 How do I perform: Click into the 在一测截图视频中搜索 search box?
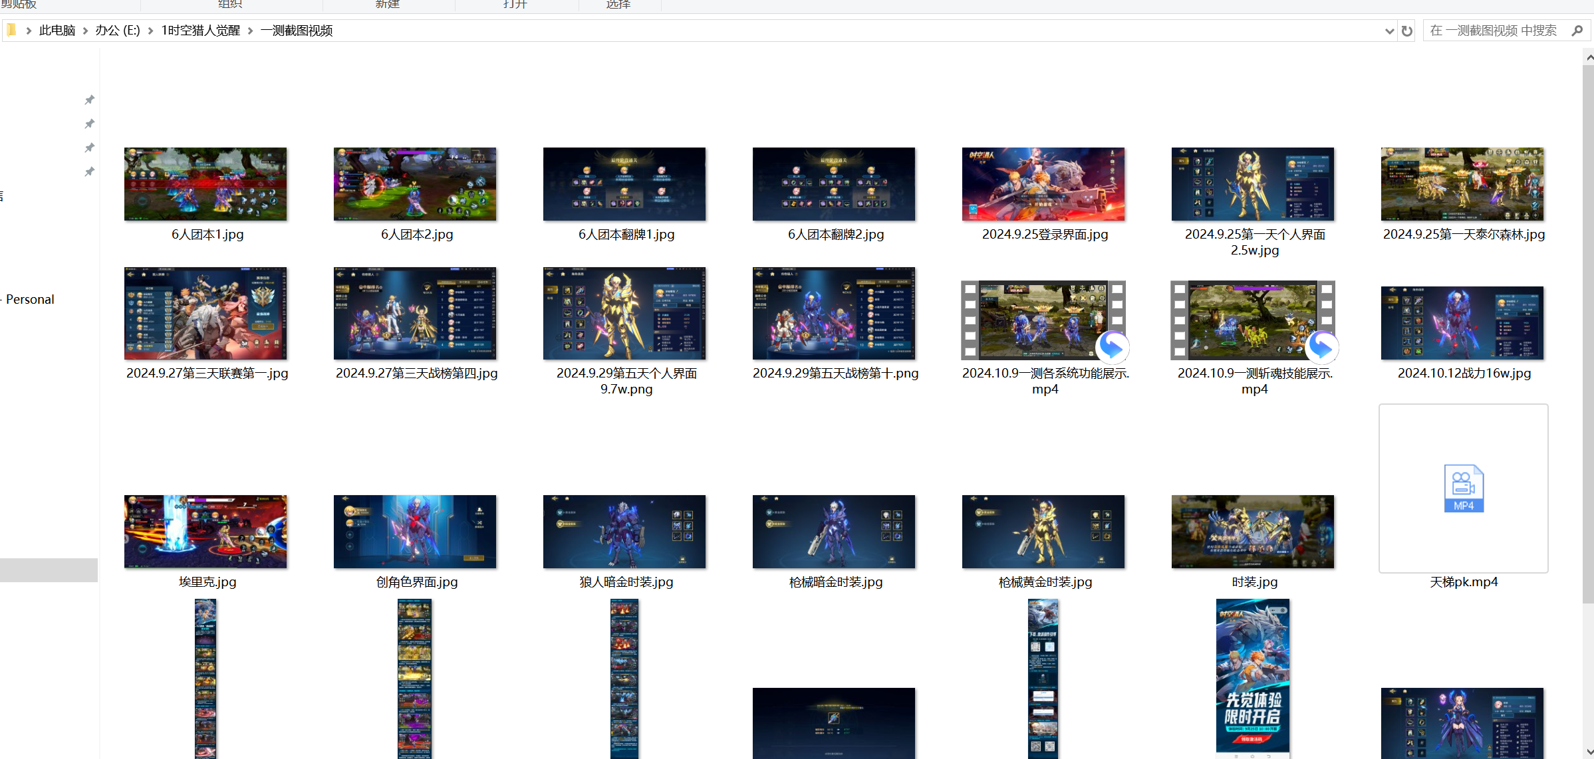[1493, 31]
